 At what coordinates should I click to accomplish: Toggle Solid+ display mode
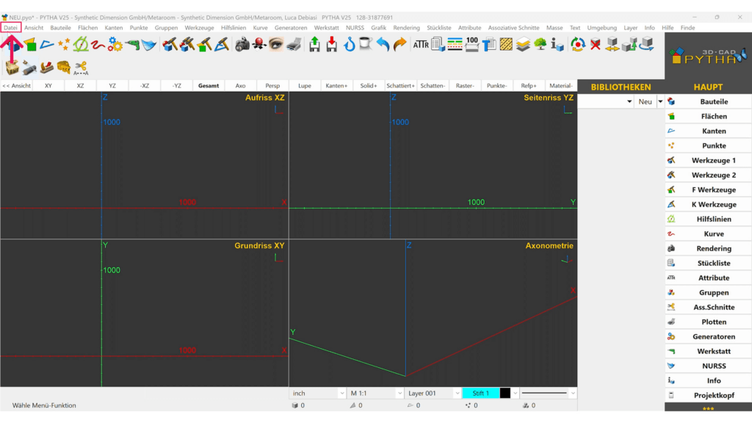coord(369,86)
